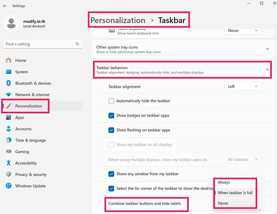
Task: Click the Network wifi icon
Action: click(8, 94)
